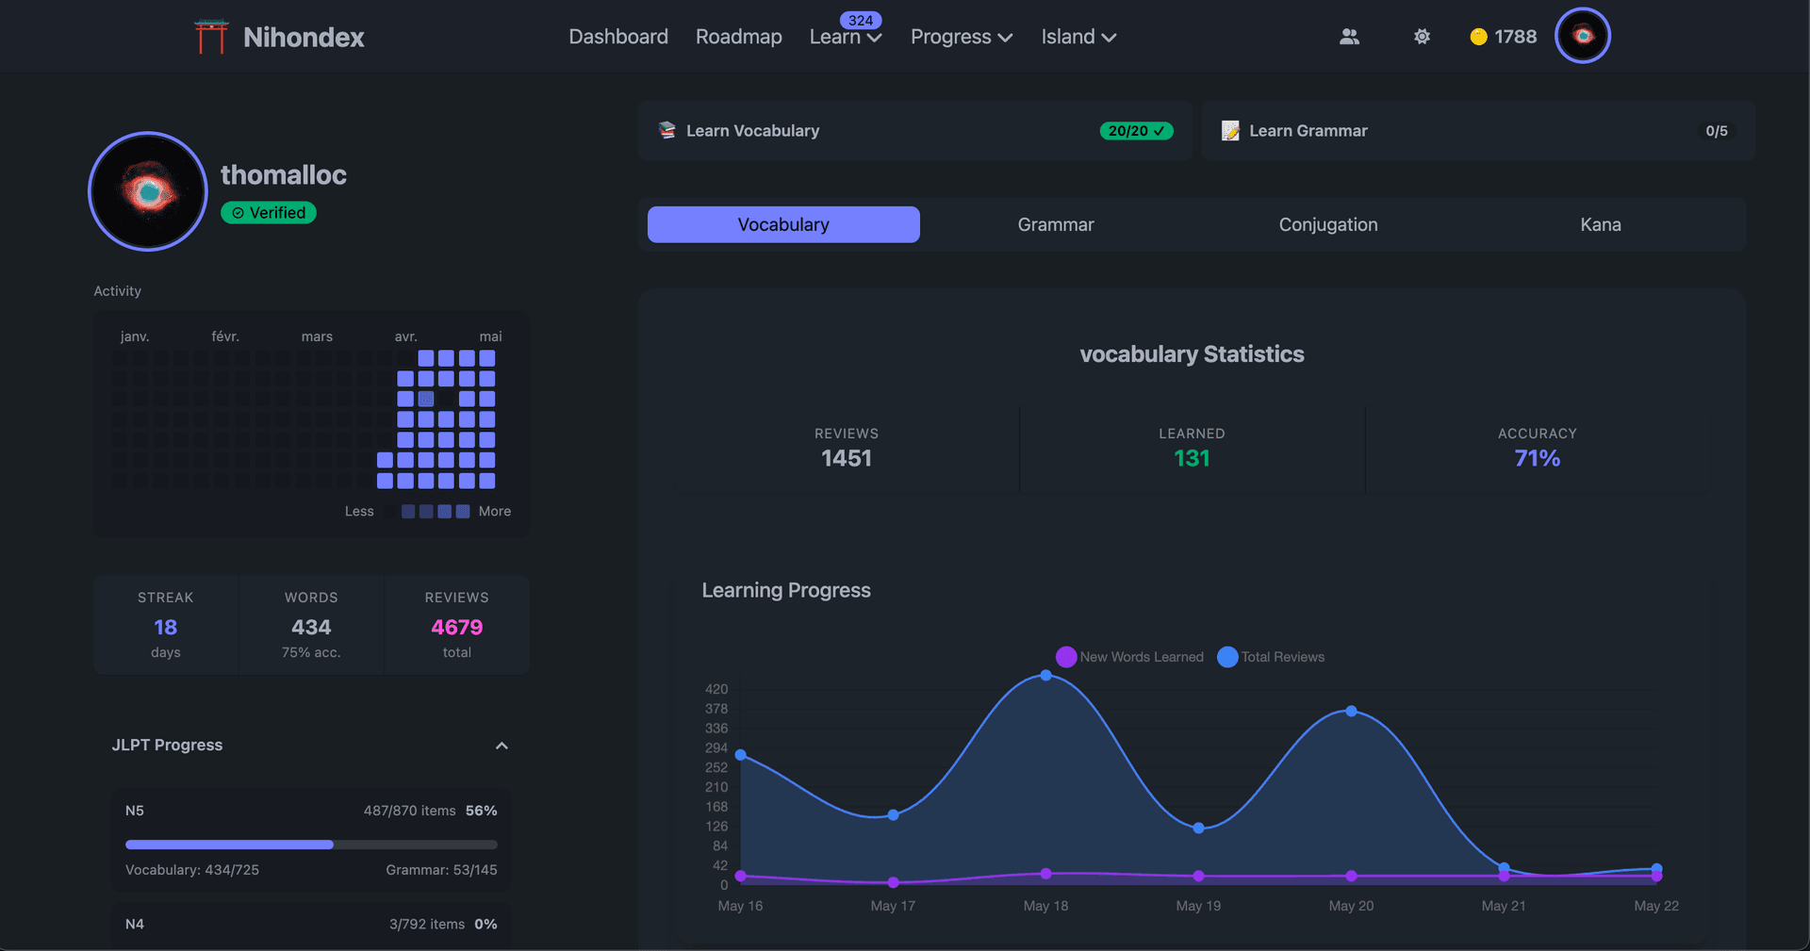Open the profile avatar in navbar
Image resolution: width=1810 pixels, height=951 pixels.
[x=1583, y=36]
